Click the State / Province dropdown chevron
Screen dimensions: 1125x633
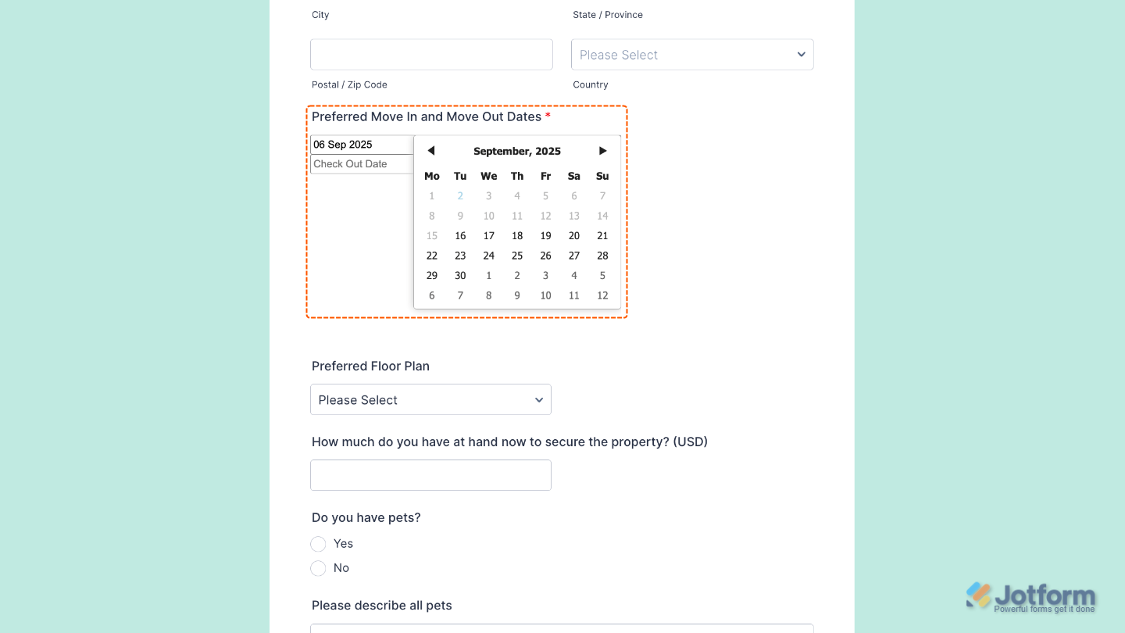point(802,55)
